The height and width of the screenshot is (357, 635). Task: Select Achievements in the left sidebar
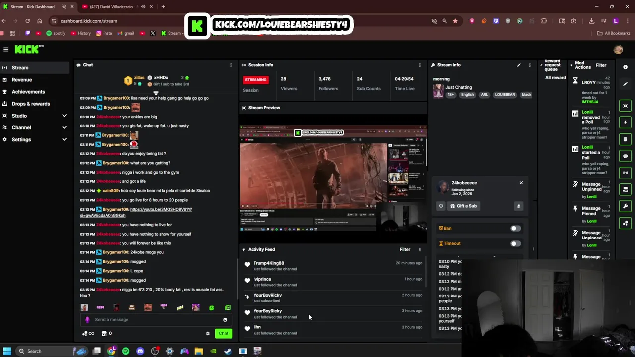pos(35,92)
